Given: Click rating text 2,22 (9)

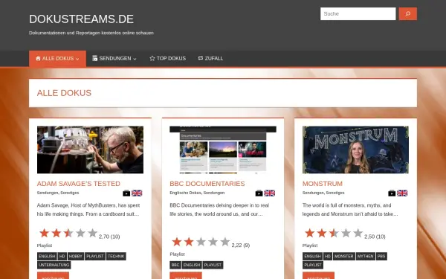Looking at the screenshot, I should 241,246.
